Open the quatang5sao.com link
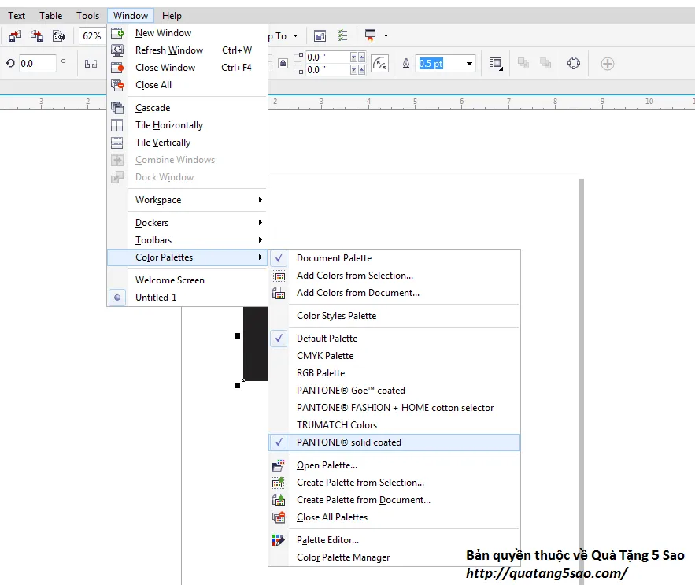The width and height of the screenshot is (695, 585). click(x=546, y=573)
